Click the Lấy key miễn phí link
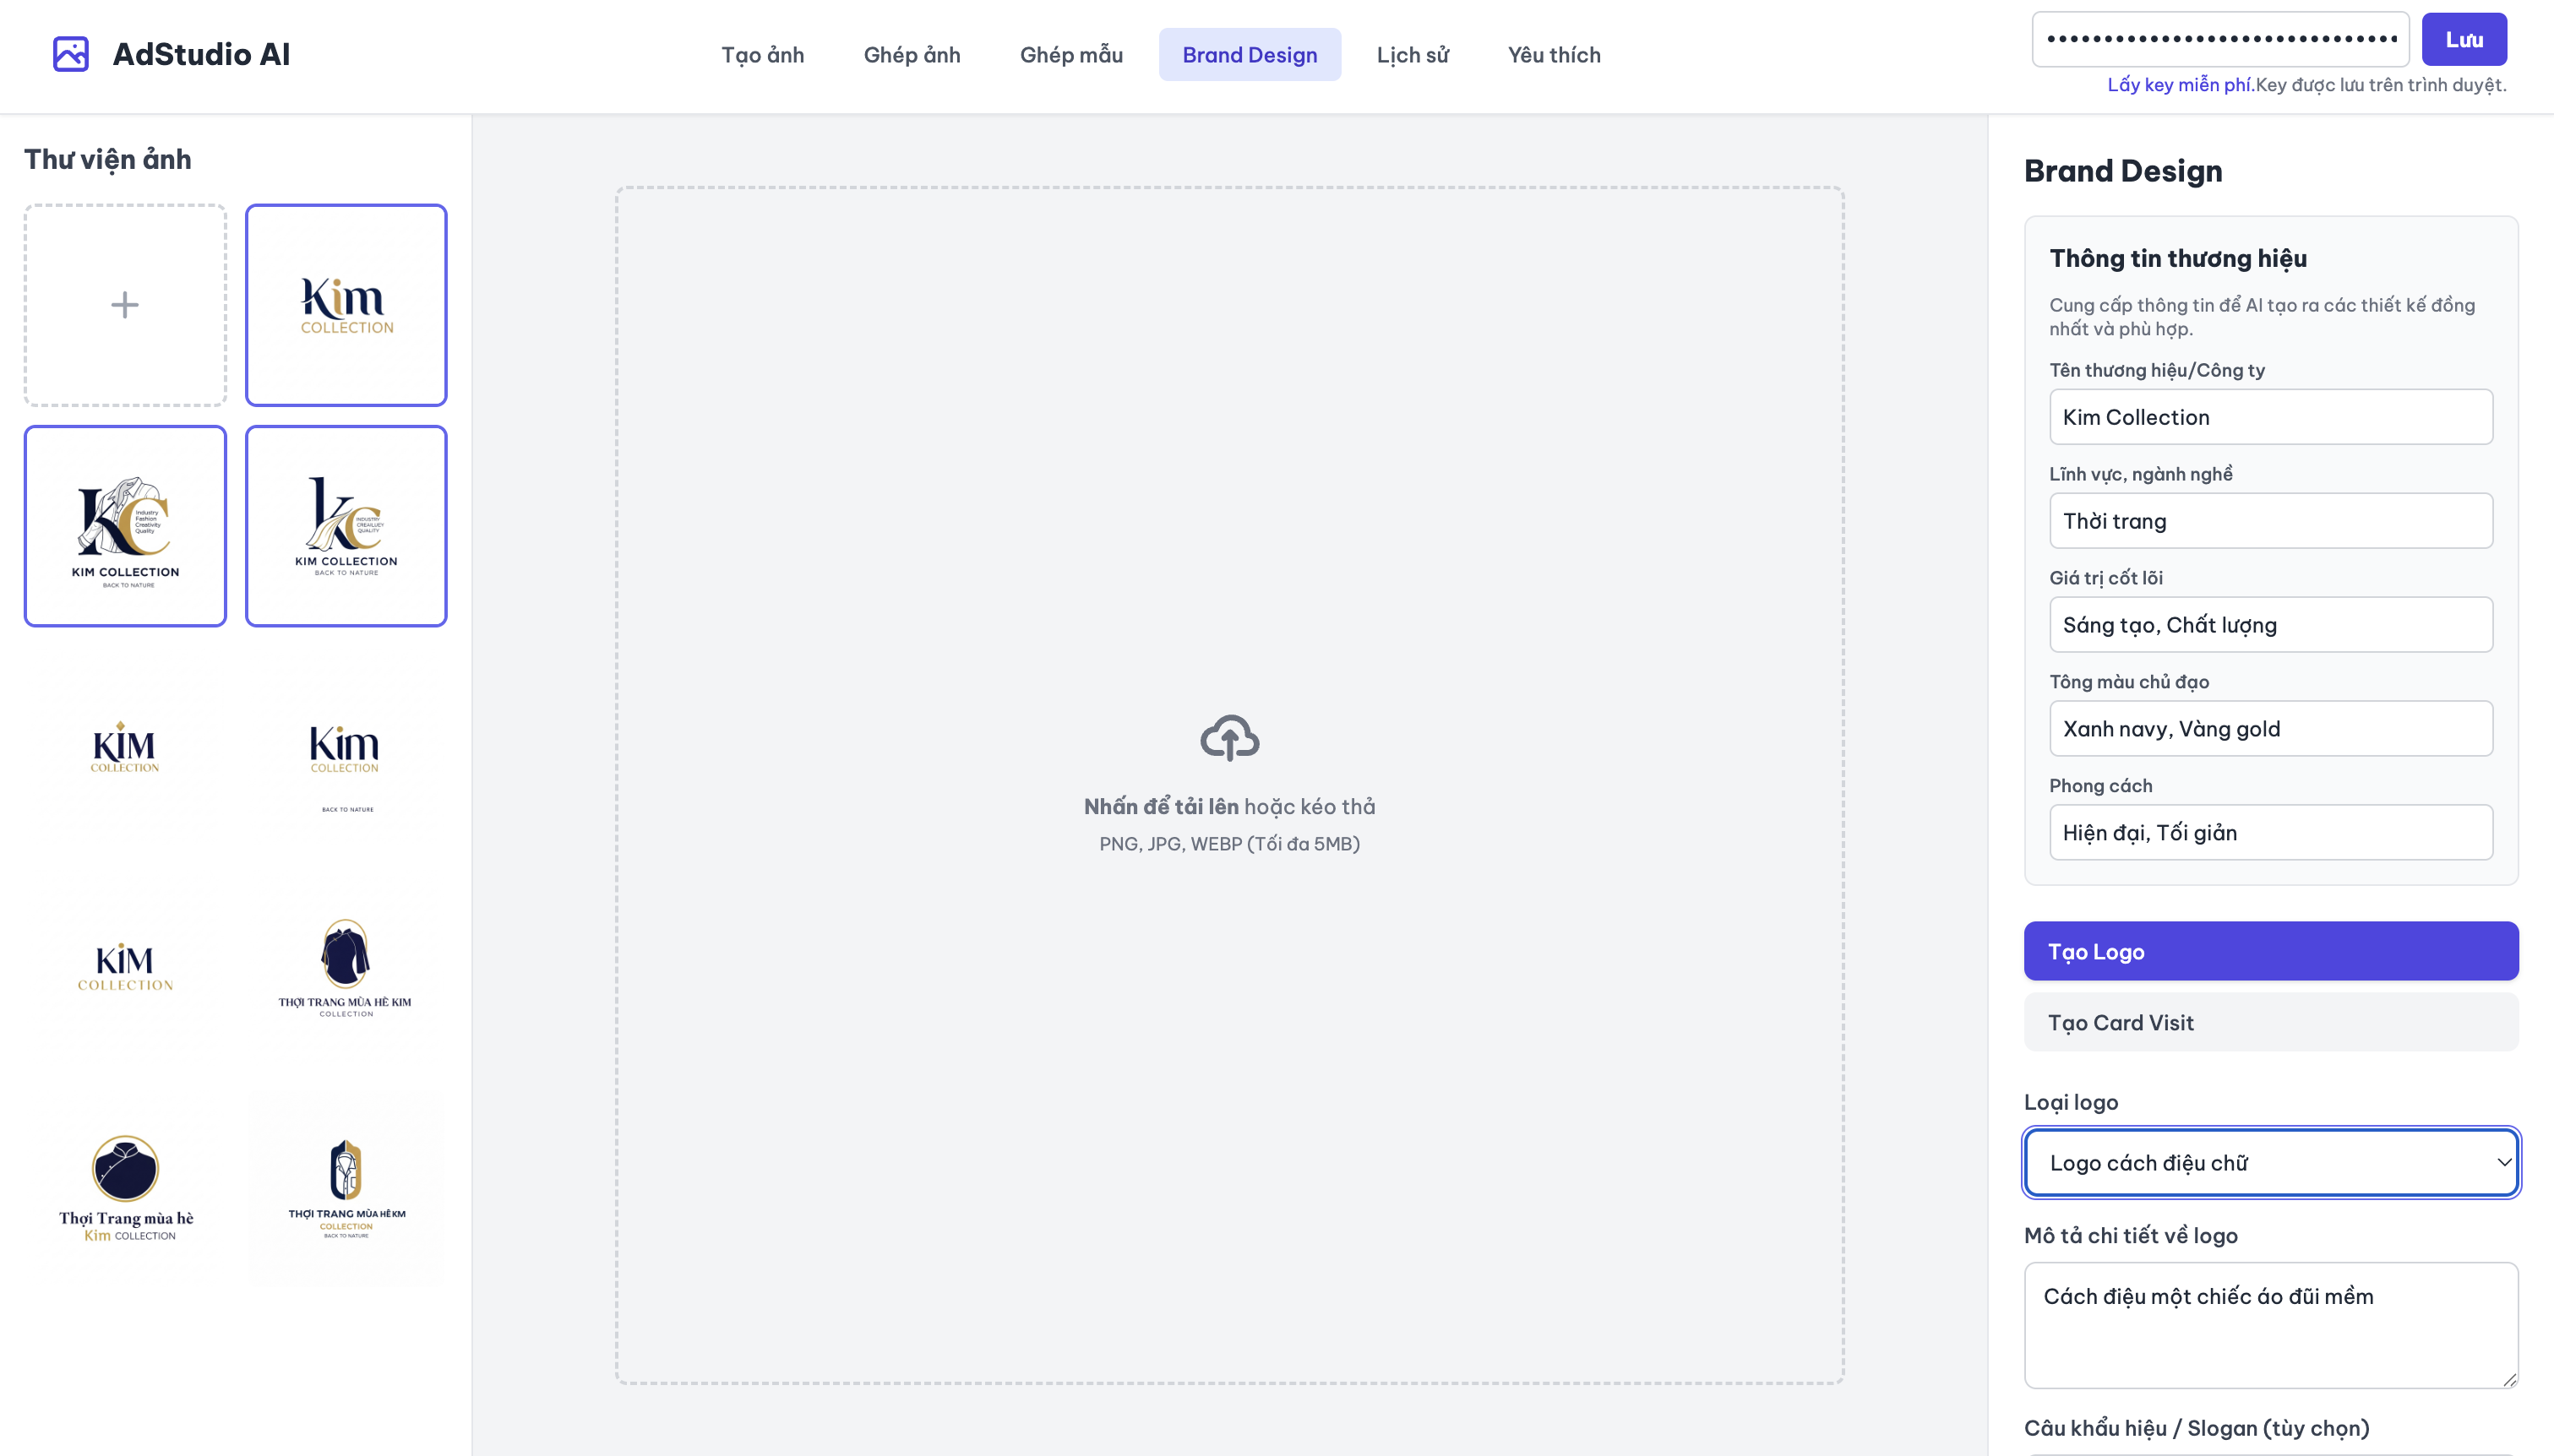 pos(2179,85)
